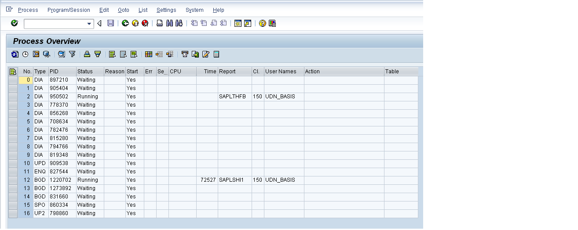Image resolution: width=578 pixels, height=230 pixels.
Task: Go back with the green Back arrow
Action: point(125,23)
